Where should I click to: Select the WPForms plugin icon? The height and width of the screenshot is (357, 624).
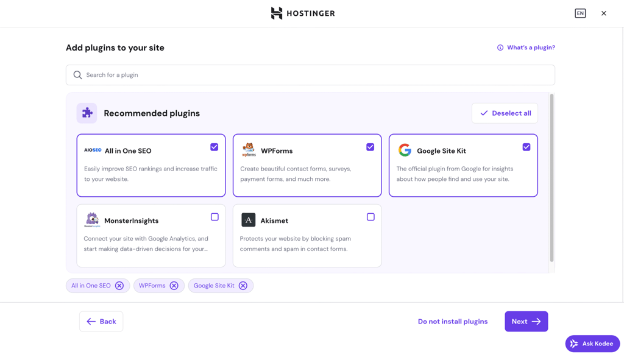[x=249, y=149]
